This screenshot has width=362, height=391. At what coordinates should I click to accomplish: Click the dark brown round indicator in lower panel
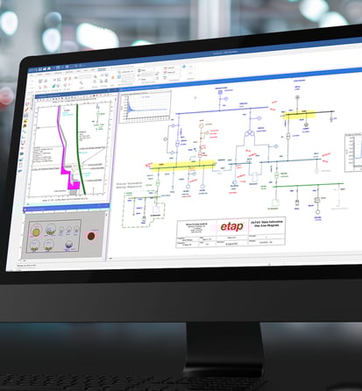pos(91,236)
